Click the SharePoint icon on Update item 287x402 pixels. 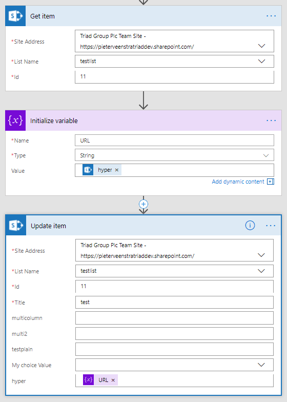[16, 226]
